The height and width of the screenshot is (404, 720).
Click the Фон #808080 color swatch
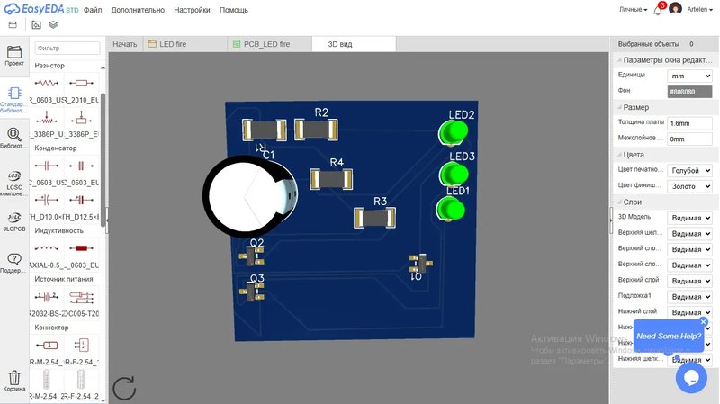click(689, 92)
